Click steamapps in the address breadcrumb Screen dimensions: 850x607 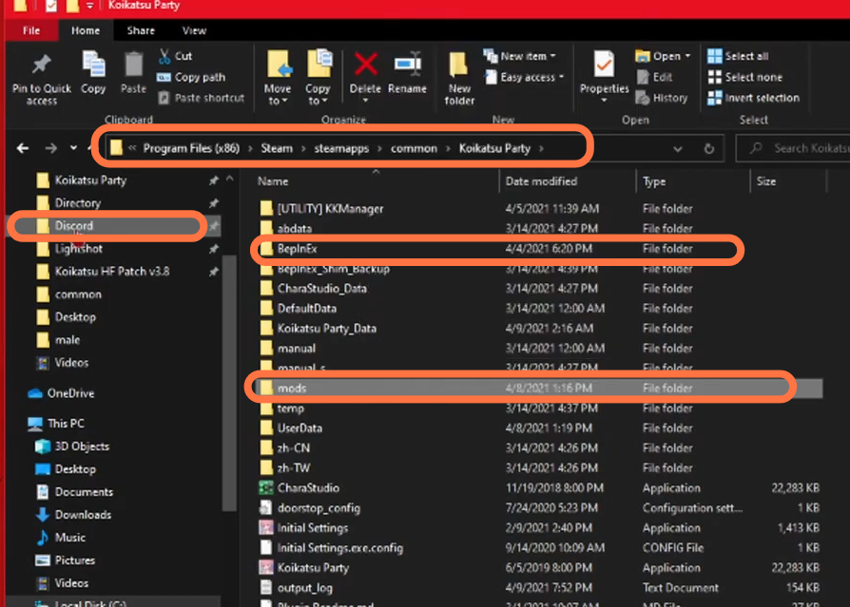click(341, 148)
